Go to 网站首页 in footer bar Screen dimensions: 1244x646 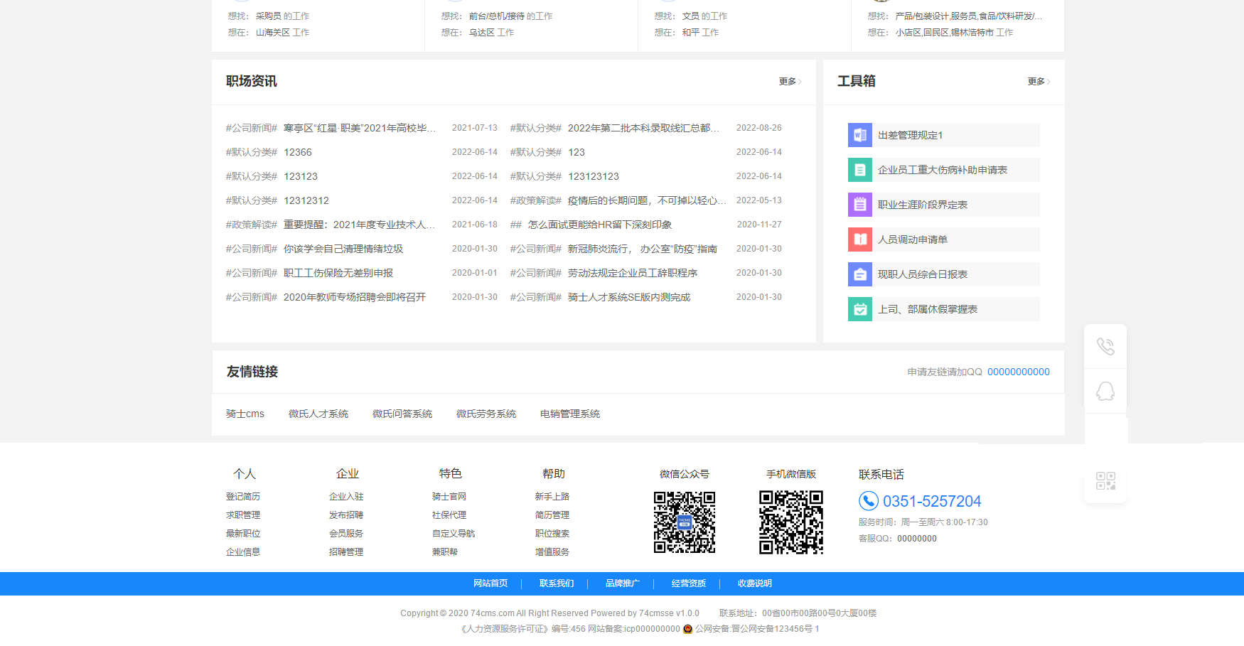pos(490,583)
